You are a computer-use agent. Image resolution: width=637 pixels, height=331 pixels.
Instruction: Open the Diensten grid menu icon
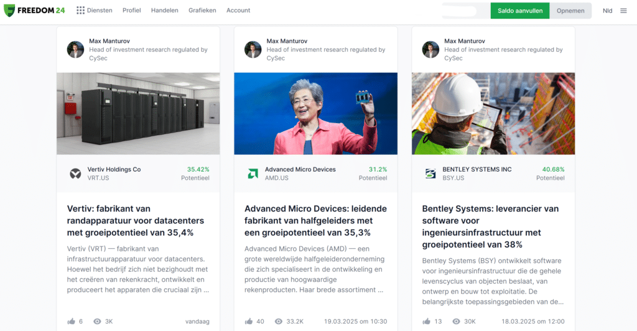(80, 11)
